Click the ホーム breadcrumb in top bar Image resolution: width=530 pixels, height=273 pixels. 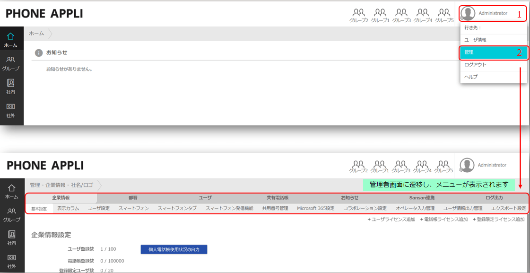click(x=36, y=33)
